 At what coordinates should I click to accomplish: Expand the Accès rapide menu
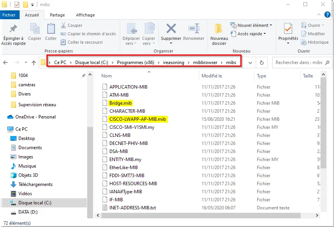tap(248, 34)
